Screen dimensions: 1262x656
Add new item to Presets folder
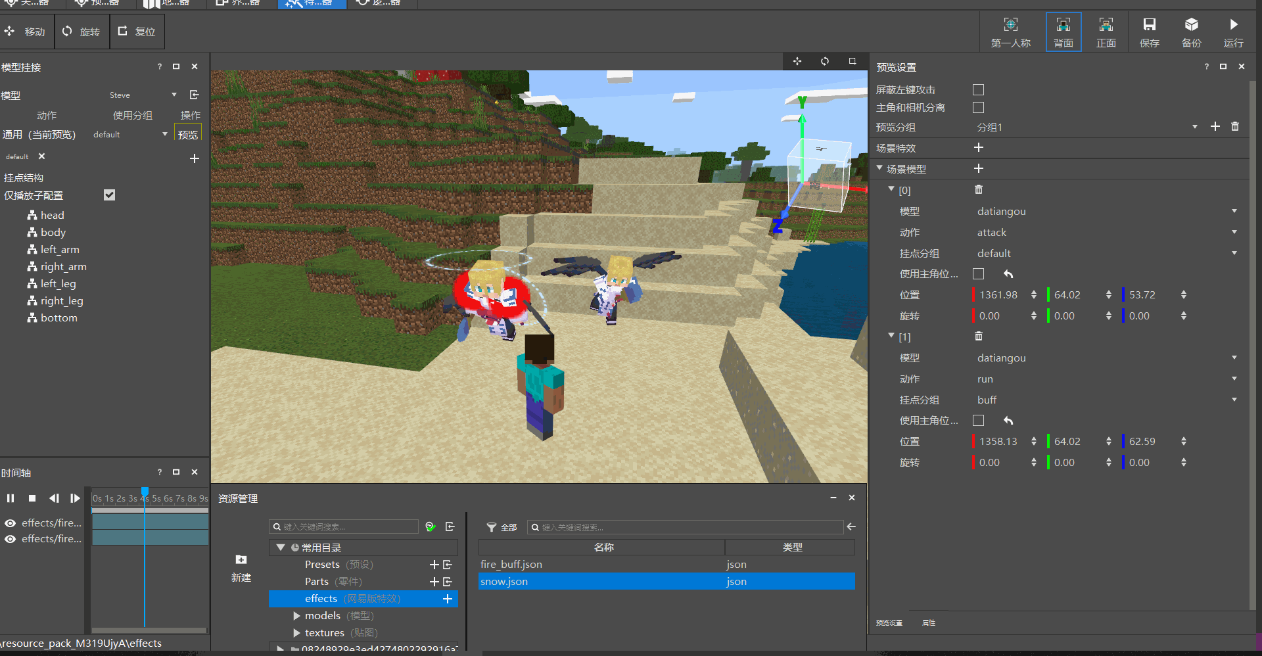(x=434, y=565)
